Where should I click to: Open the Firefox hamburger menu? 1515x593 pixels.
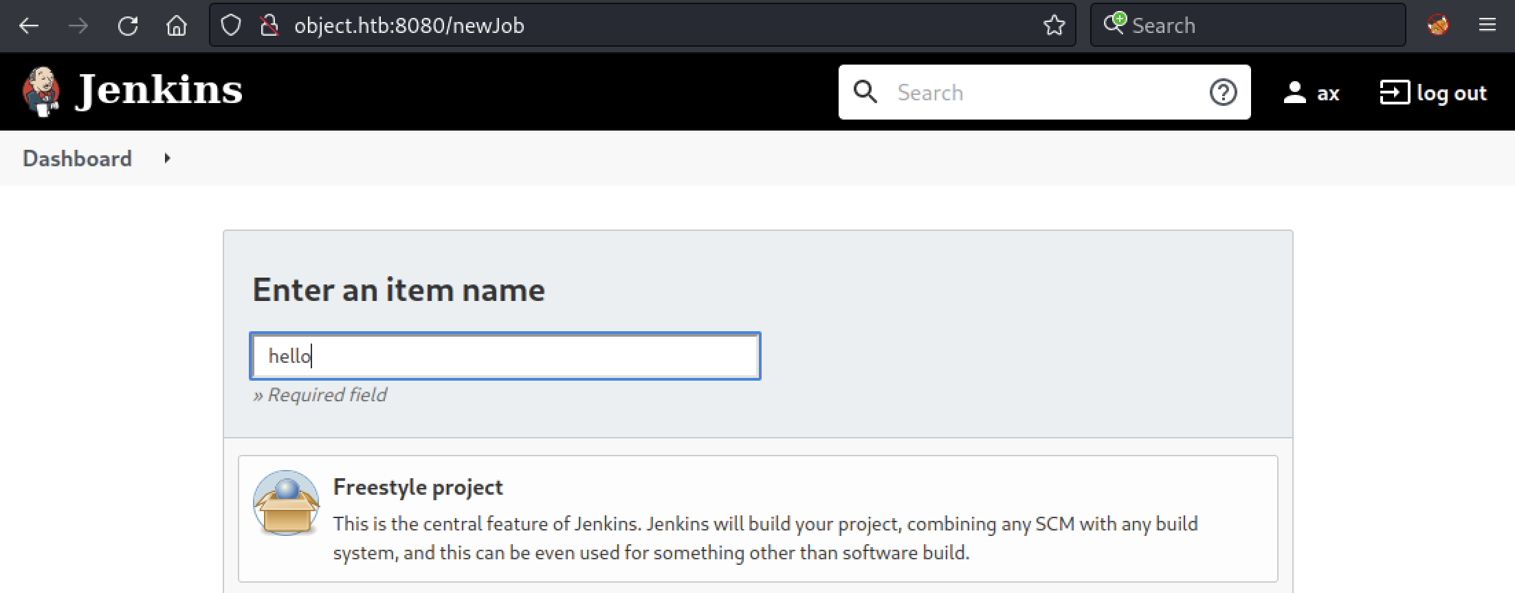1487,25
